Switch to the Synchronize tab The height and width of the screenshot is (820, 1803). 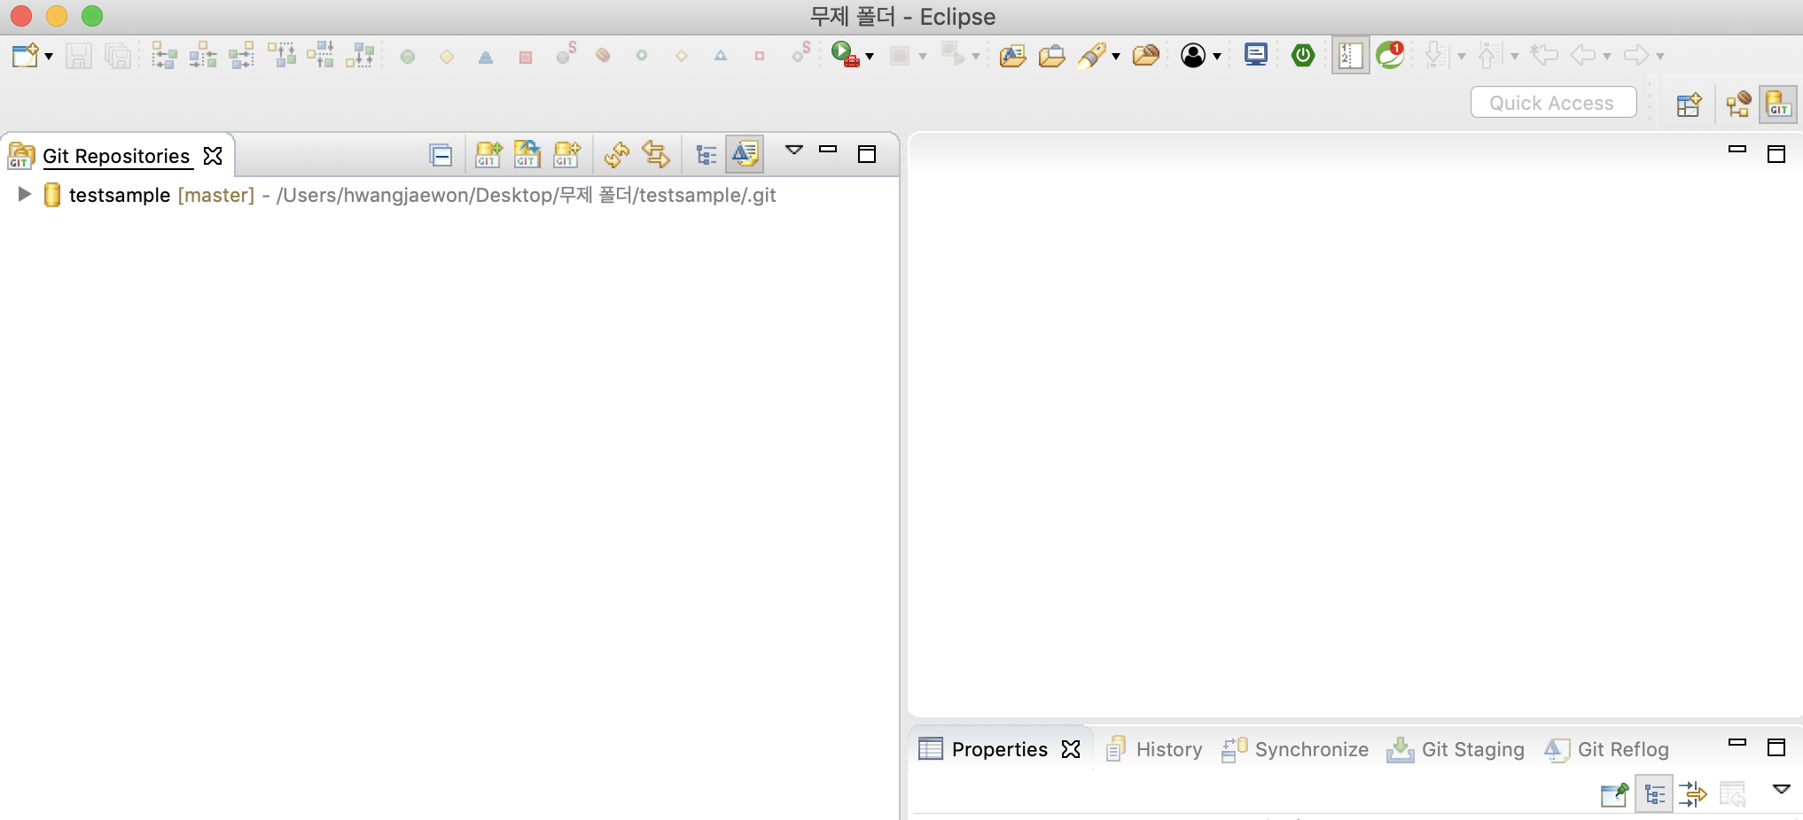pyautogui.click(x=1295, y=749)
